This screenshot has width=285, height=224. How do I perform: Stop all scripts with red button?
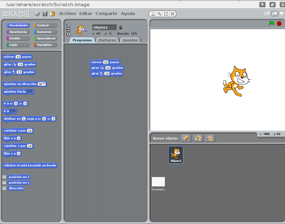tap(279, 24)
